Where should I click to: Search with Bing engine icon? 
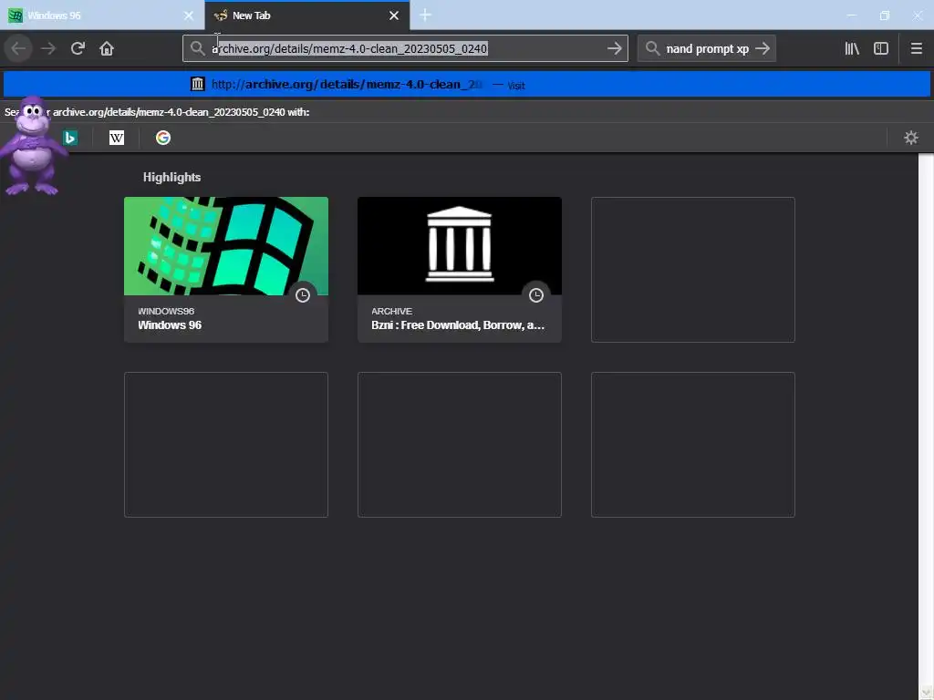pos(69,139)
